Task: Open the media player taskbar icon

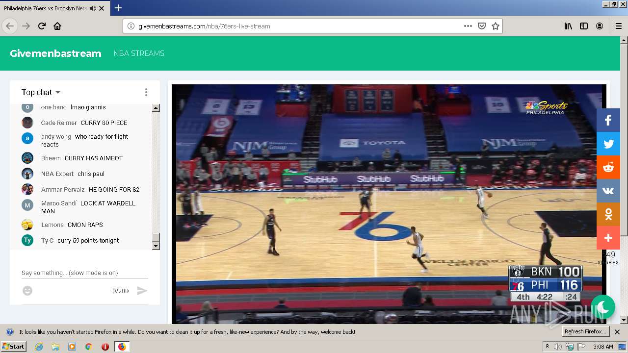Action: click(72, 347)
